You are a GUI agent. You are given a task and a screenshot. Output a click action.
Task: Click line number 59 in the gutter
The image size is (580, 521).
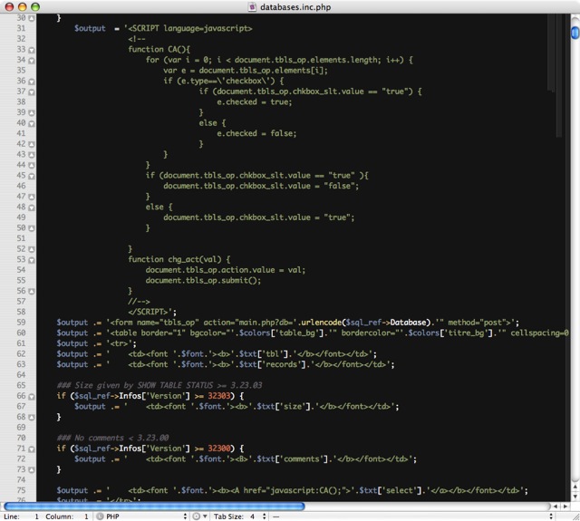21,322
